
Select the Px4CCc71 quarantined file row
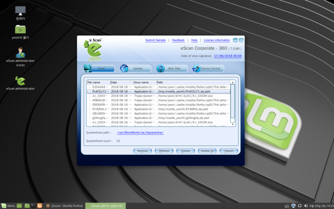(159, 91)
